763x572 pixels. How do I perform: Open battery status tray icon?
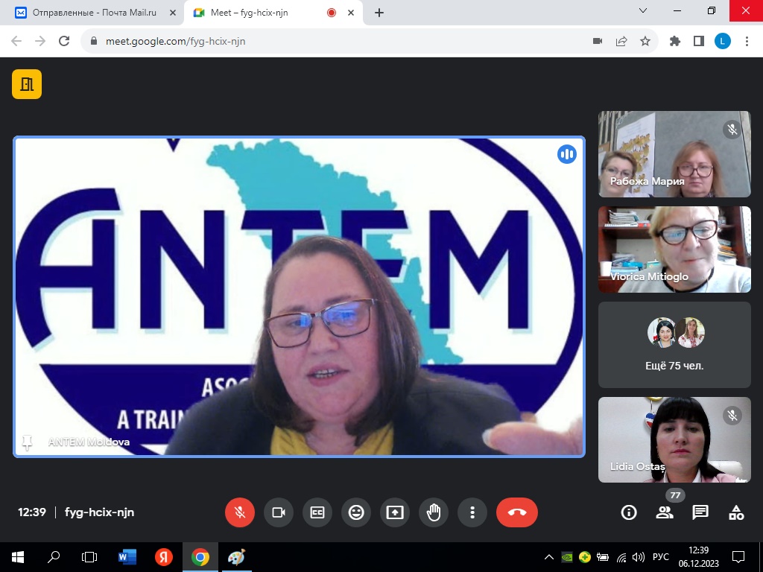pos(602,557)
